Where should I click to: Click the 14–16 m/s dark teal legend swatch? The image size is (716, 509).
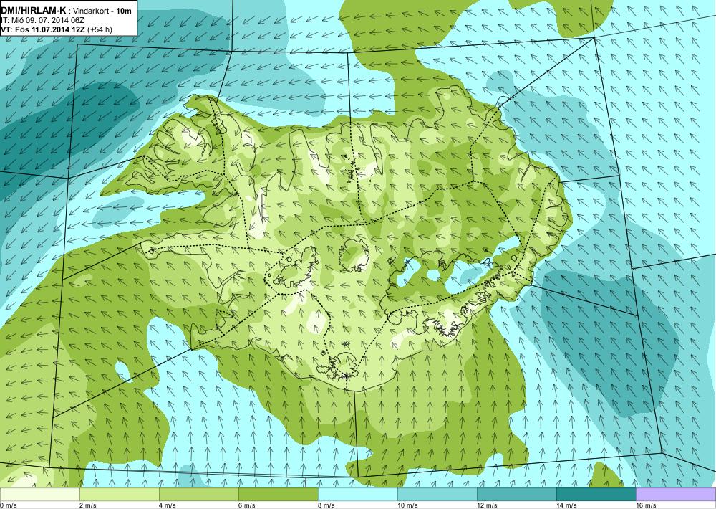pyautogui.click(x=596, y=495)
